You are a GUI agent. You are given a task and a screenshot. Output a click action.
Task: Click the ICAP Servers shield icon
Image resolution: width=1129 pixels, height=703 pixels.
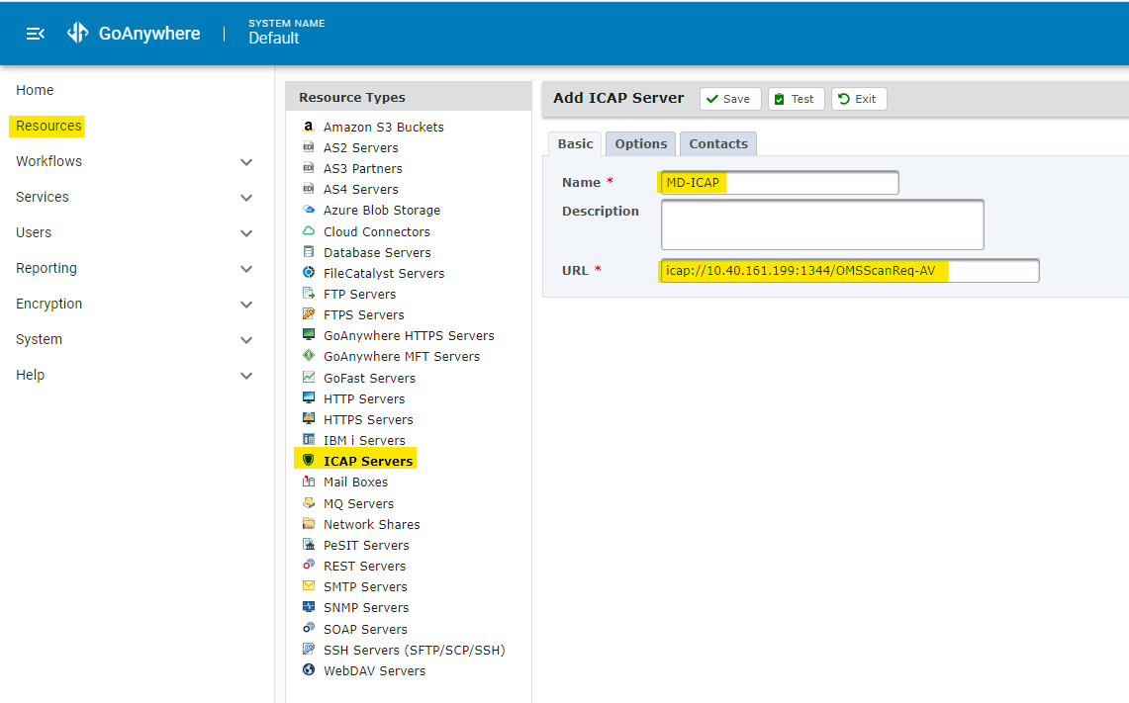[x=309, y=461]
